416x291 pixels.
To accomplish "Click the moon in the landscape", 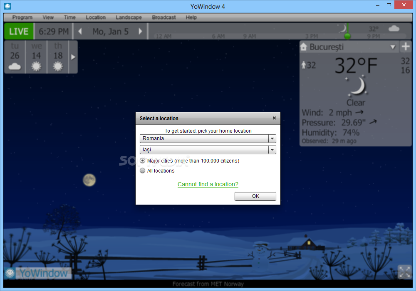I will point(89,180).
